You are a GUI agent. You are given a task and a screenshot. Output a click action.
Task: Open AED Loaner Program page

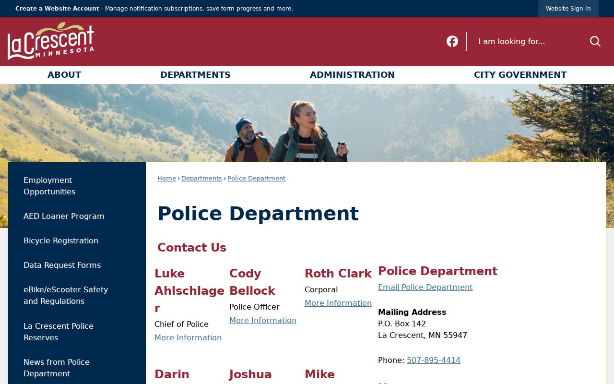[x=64, y=216]
